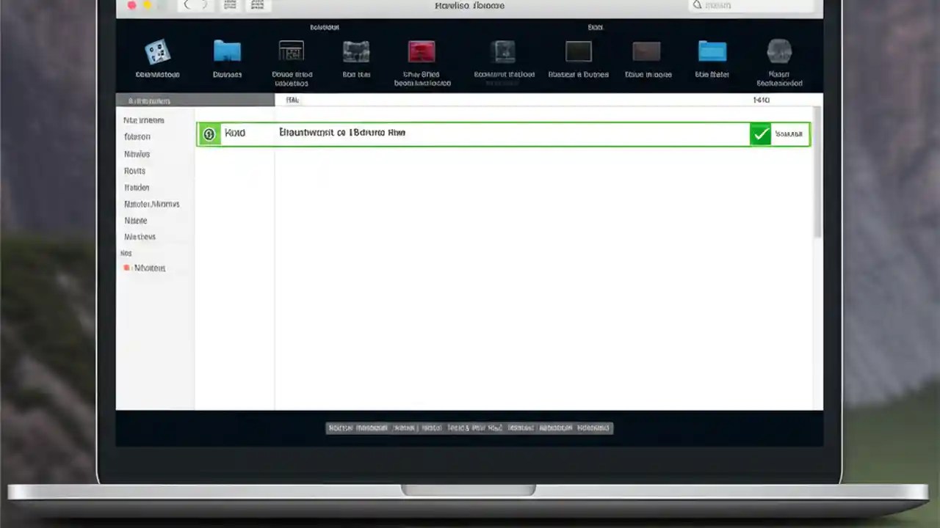Viewport: 940px width, 528px height.
Task: Select the circular selector beside Kodi's name
Action: (209, 133)
